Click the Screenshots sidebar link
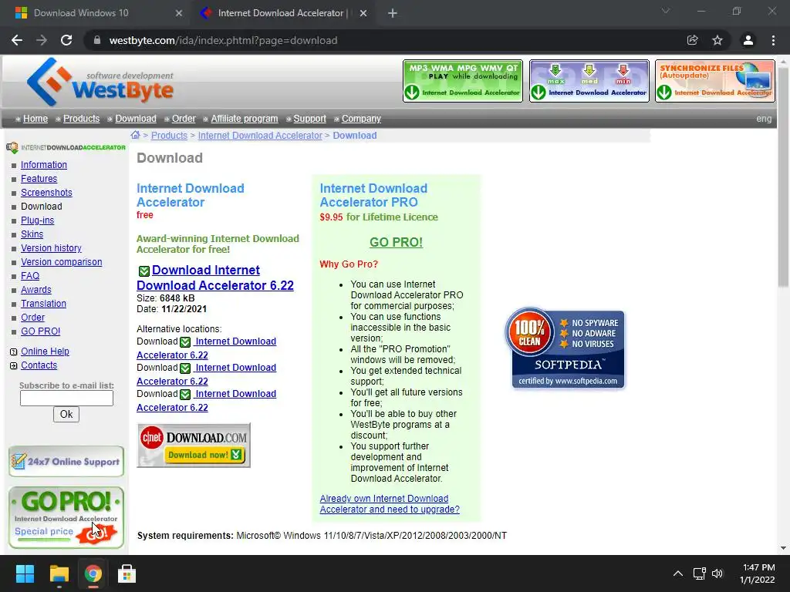This screenshot has height=592, width=790. pos(46,192)
